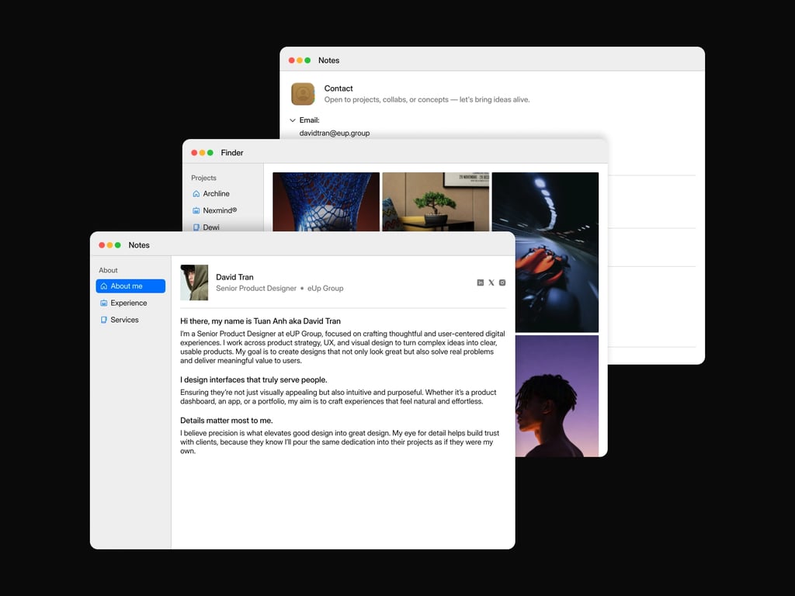
Task: Click the calendar icon next to Nexmind
Action: click(x=196, y=210)
